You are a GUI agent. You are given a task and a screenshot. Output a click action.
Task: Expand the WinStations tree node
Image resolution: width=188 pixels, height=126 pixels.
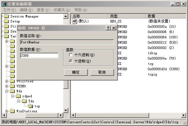tap(7, 111)
